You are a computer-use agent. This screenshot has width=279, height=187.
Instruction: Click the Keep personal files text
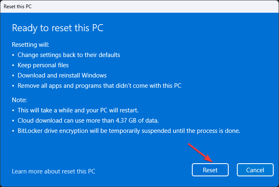(43, 65)
